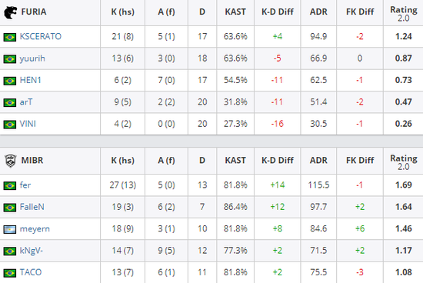Click the Brazil flag beside arT
This screenshot has height=283, width=423.
[x=10, y=102]
